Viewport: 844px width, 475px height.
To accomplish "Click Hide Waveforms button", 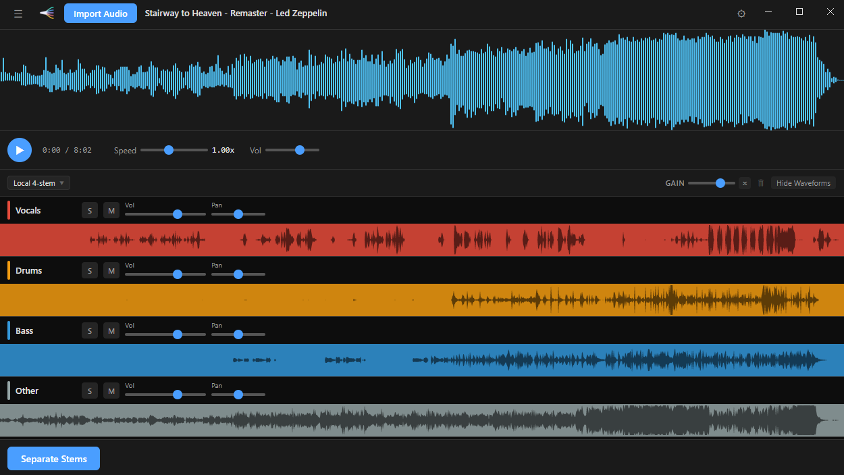I will point(803,183).
